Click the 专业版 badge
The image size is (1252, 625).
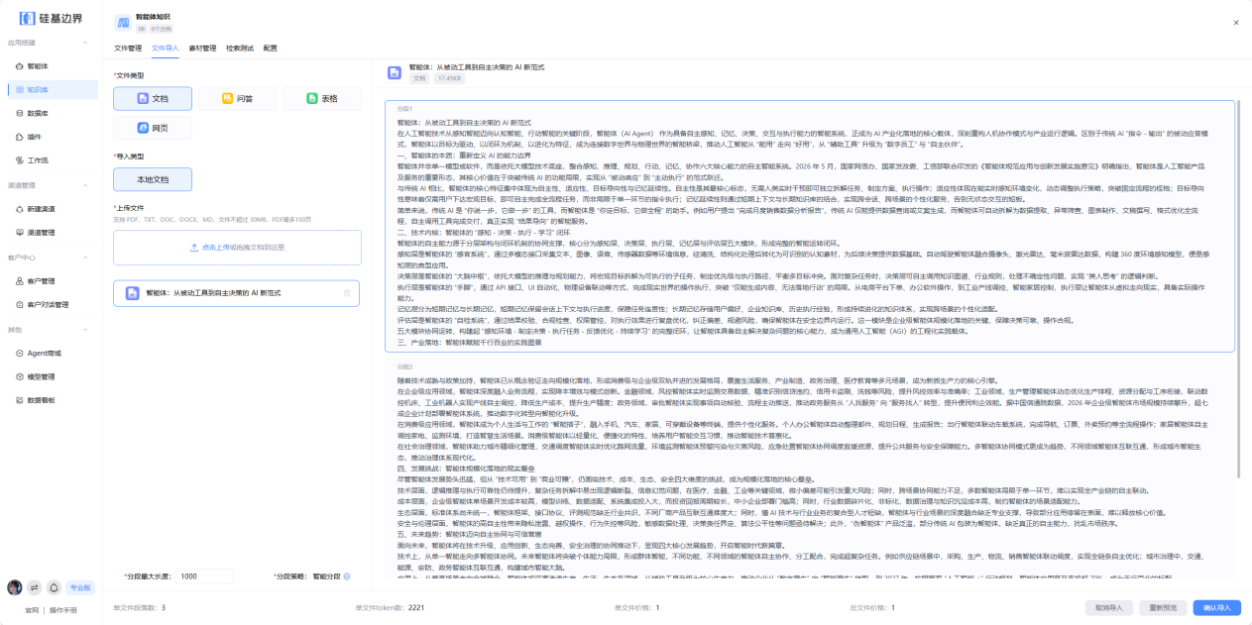[x=80, y=587]
